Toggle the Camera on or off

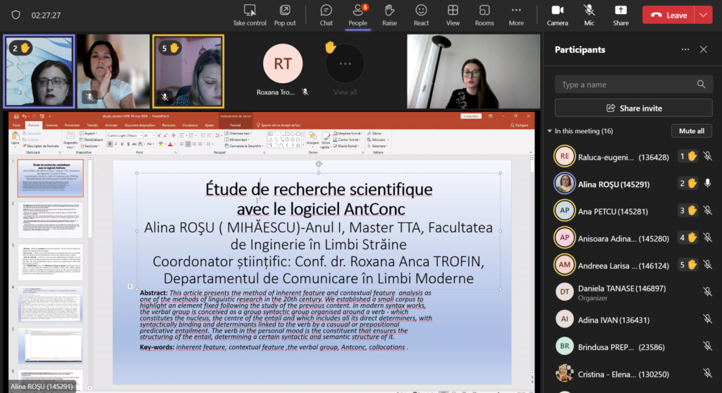pyautogui.click(x=557, y=15)
